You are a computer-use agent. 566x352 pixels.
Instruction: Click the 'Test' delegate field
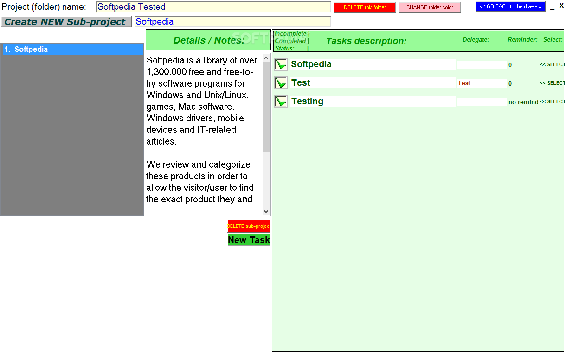point(482,83)
